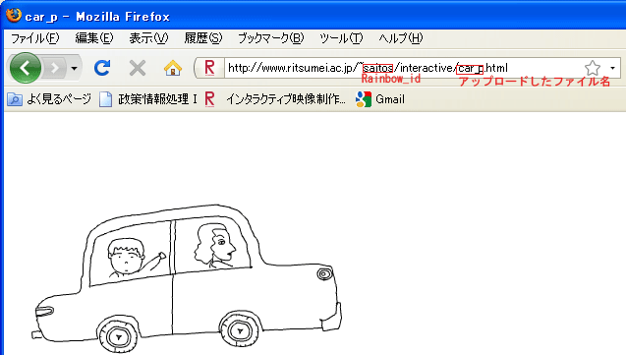Reload the page with the blue refresh icon

tap(102, 68)
